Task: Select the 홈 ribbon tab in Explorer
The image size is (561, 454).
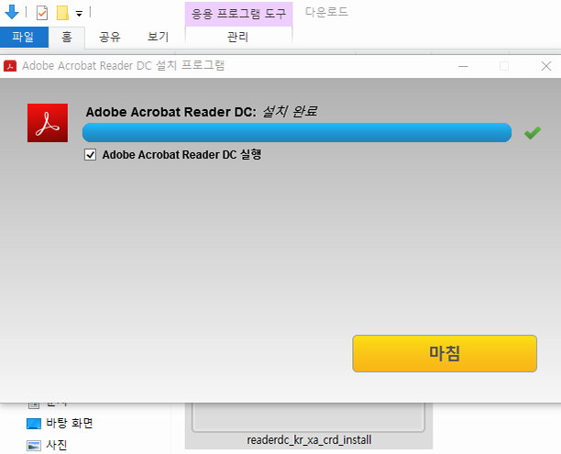Action: pyautogui.click(x=67, y=37)
